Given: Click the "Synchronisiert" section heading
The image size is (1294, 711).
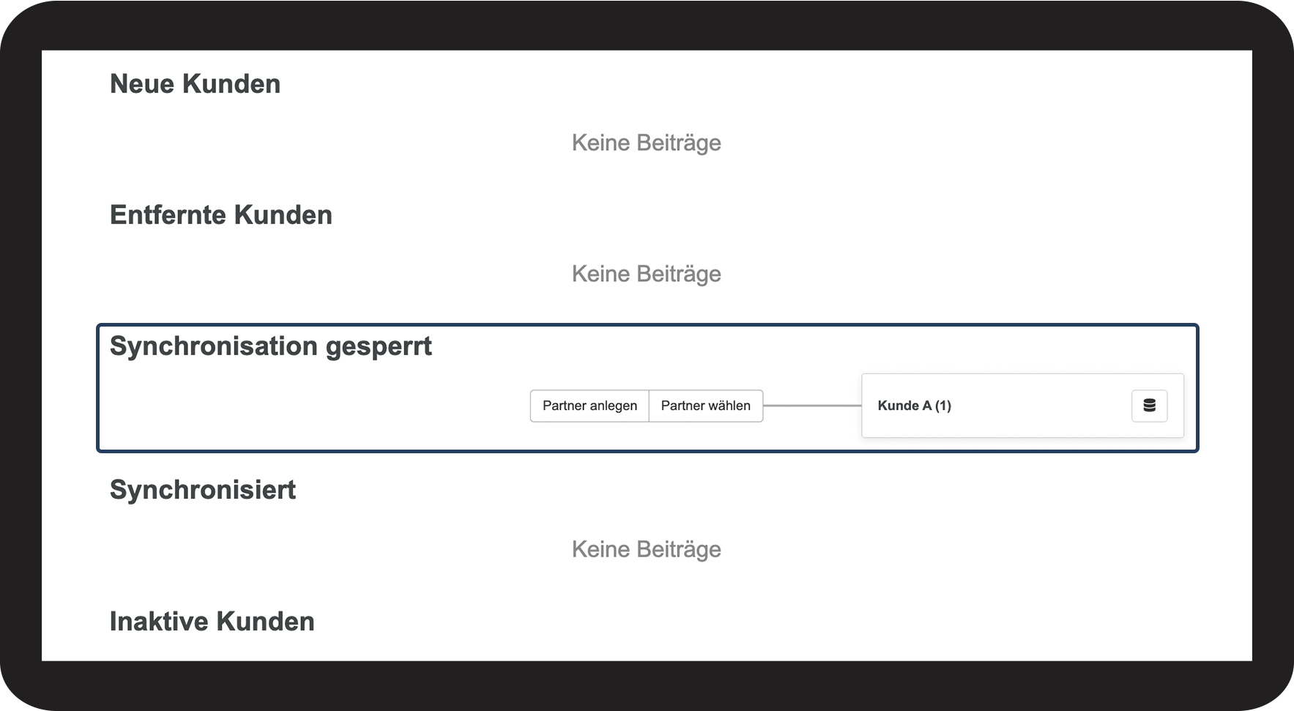Looking at the screenshot, I should point(202,490).
